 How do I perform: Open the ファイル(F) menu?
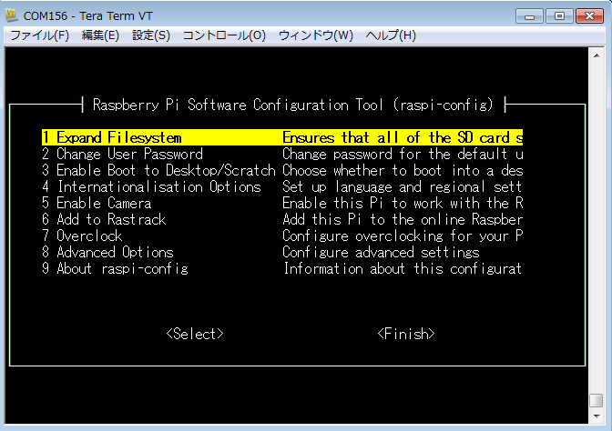[39, 35]
